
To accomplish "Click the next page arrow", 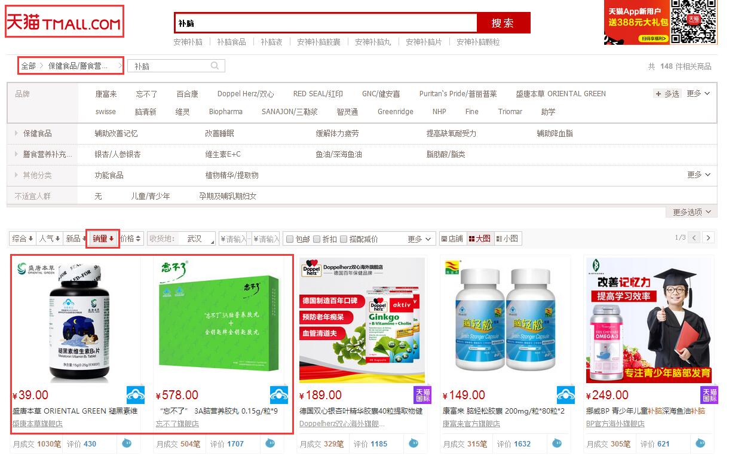I will click(x=707, y=237).
